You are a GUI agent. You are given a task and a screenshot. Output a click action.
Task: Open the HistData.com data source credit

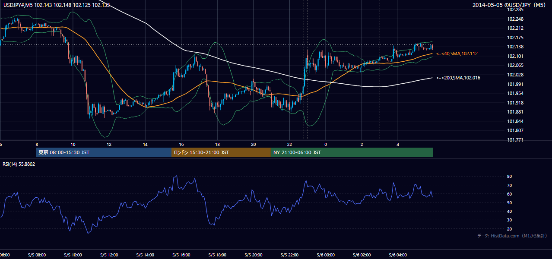click(512, 236)
